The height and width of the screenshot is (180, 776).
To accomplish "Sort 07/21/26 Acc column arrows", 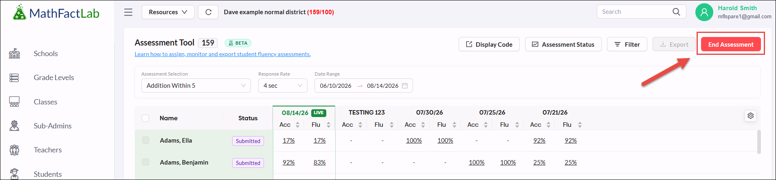I will coord(549,125).
